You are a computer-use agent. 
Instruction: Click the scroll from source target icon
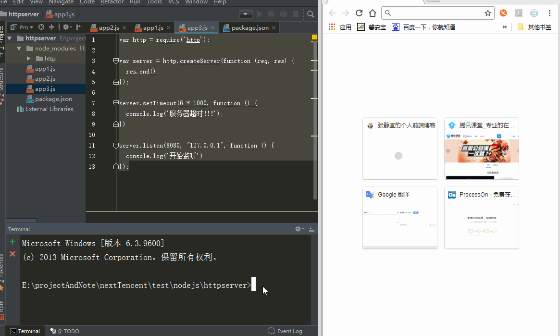point(41,27)
